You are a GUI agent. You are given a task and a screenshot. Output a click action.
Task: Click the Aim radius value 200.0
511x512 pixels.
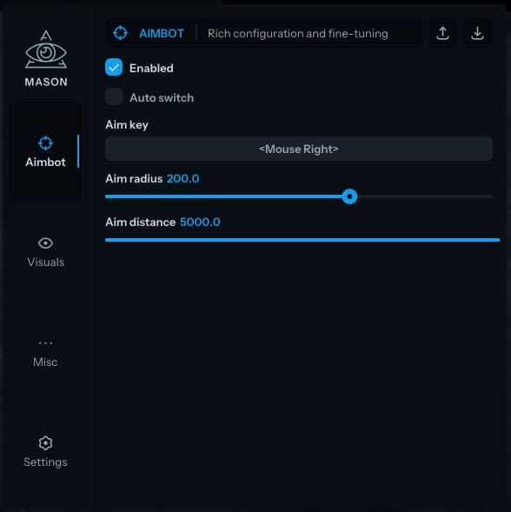pos(182,178)
